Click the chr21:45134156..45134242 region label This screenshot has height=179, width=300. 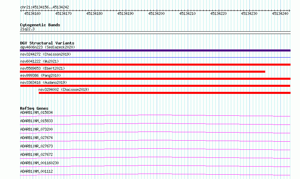(44, 7)
